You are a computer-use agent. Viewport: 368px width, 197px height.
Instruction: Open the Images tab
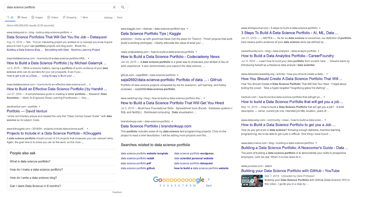(37, 18)
